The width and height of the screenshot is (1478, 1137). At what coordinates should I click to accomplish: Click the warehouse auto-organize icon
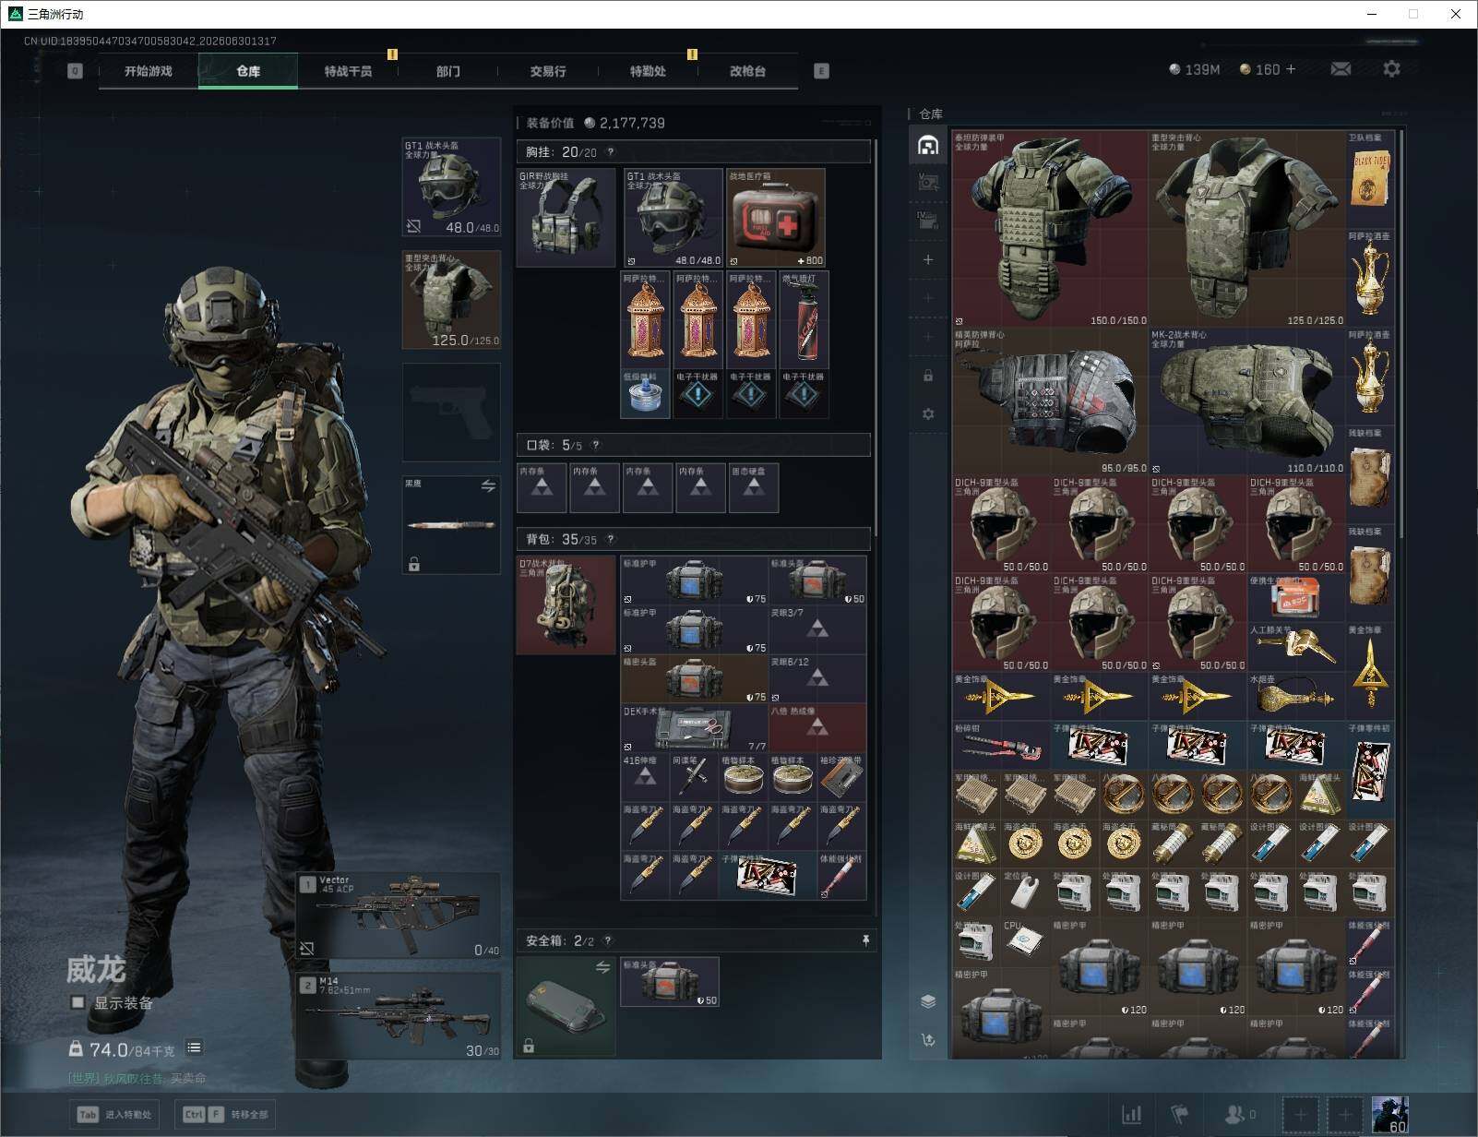pos(928,1040)
